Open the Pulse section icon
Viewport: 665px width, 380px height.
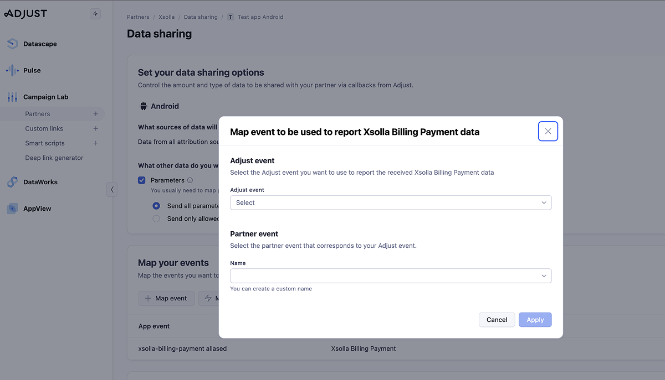[x=12, y=70]
